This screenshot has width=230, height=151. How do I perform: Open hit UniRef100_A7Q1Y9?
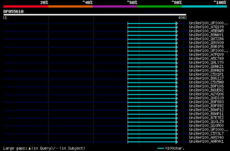pos(206,27)
